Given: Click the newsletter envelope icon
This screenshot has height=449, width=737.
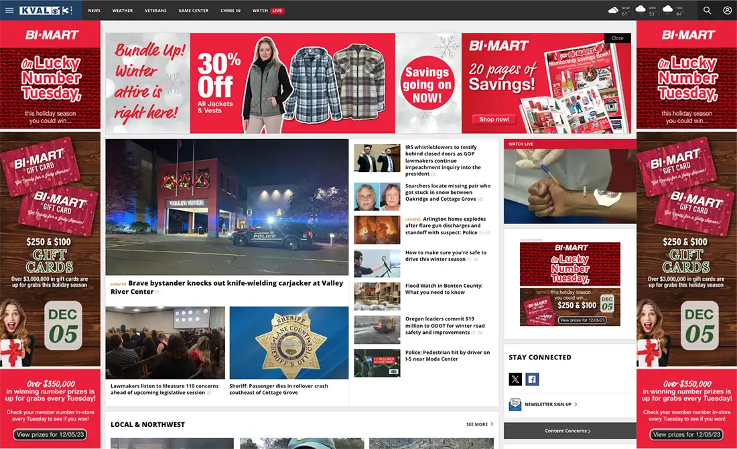Looking at the screenshot, I should click(x=515, y=404).
